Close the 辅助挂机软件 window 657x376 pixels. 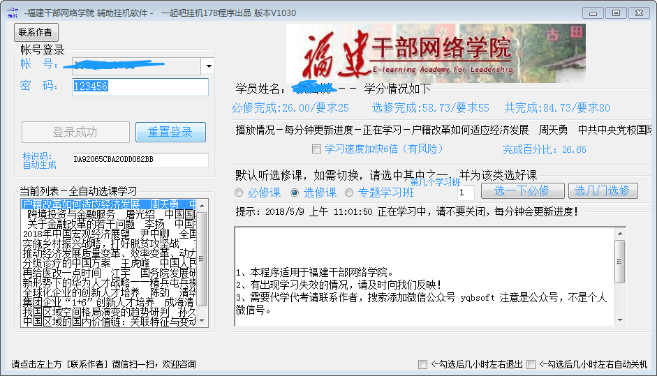639,13
